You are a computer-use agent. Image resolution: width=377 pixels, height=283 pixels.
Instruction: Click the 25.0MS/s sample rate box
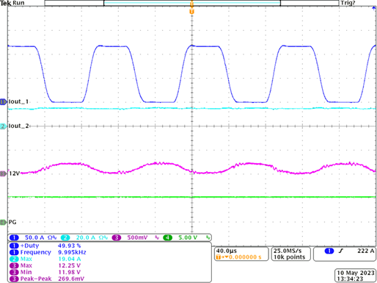[290, 254]
